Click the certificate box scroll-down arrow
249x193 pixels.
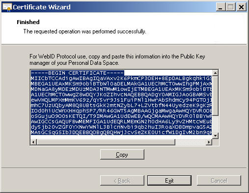215,136
